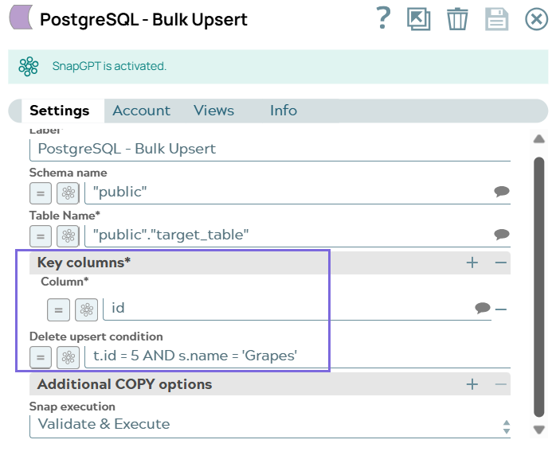Click the vertical scrollbar thumb
Image resolution: width=556 pixels, height=463 pixels.
pyautogui.click(x=539, y=287)
